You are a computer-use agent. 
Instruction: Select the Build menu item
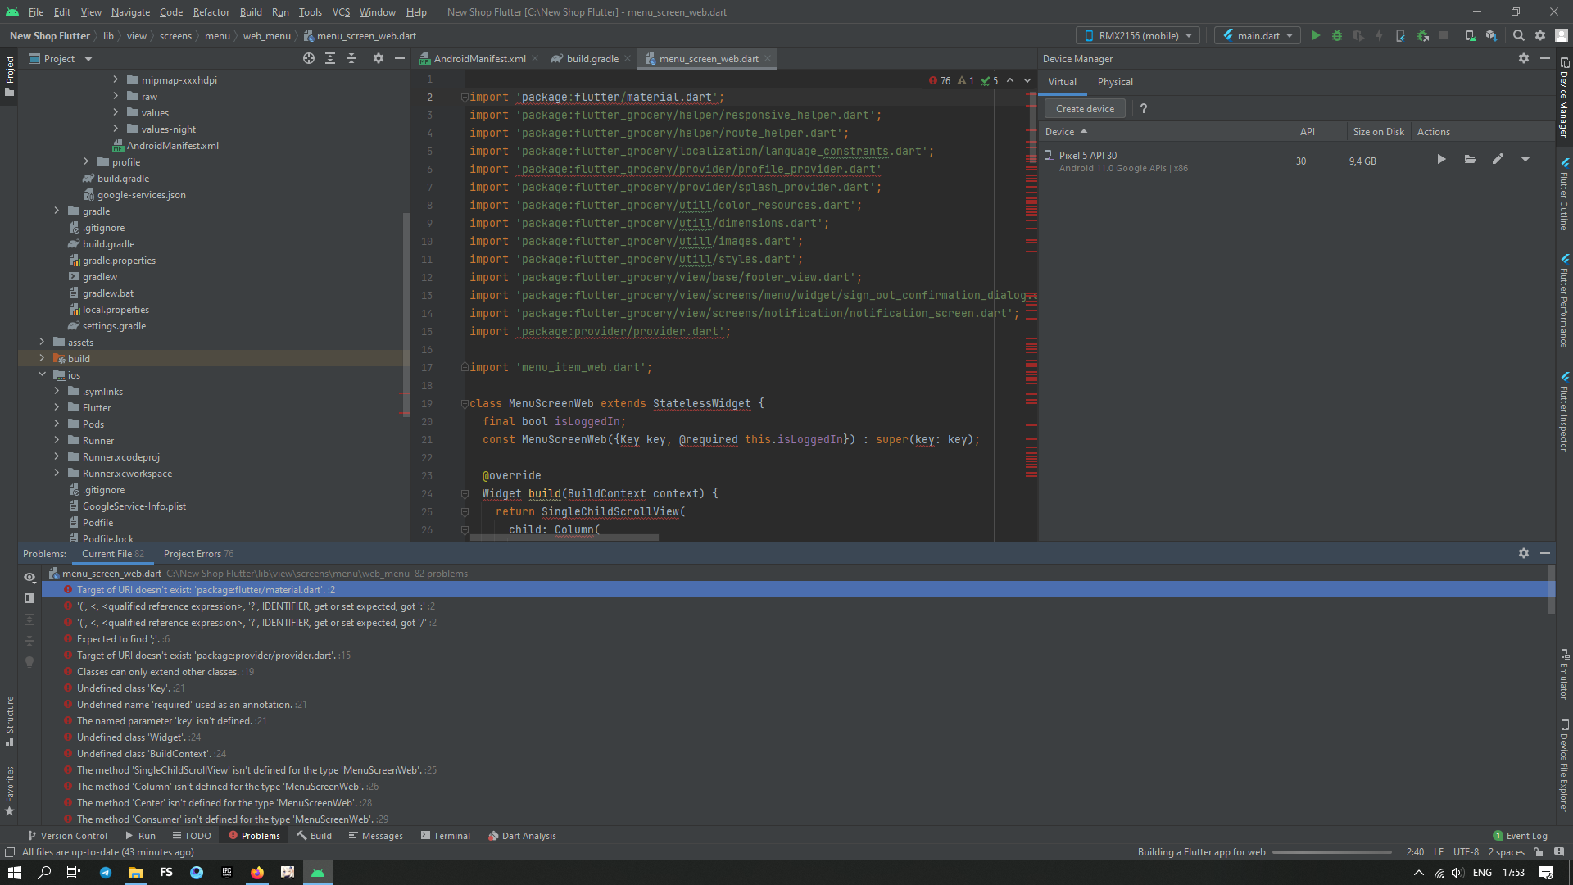click(x=250, y=12)
